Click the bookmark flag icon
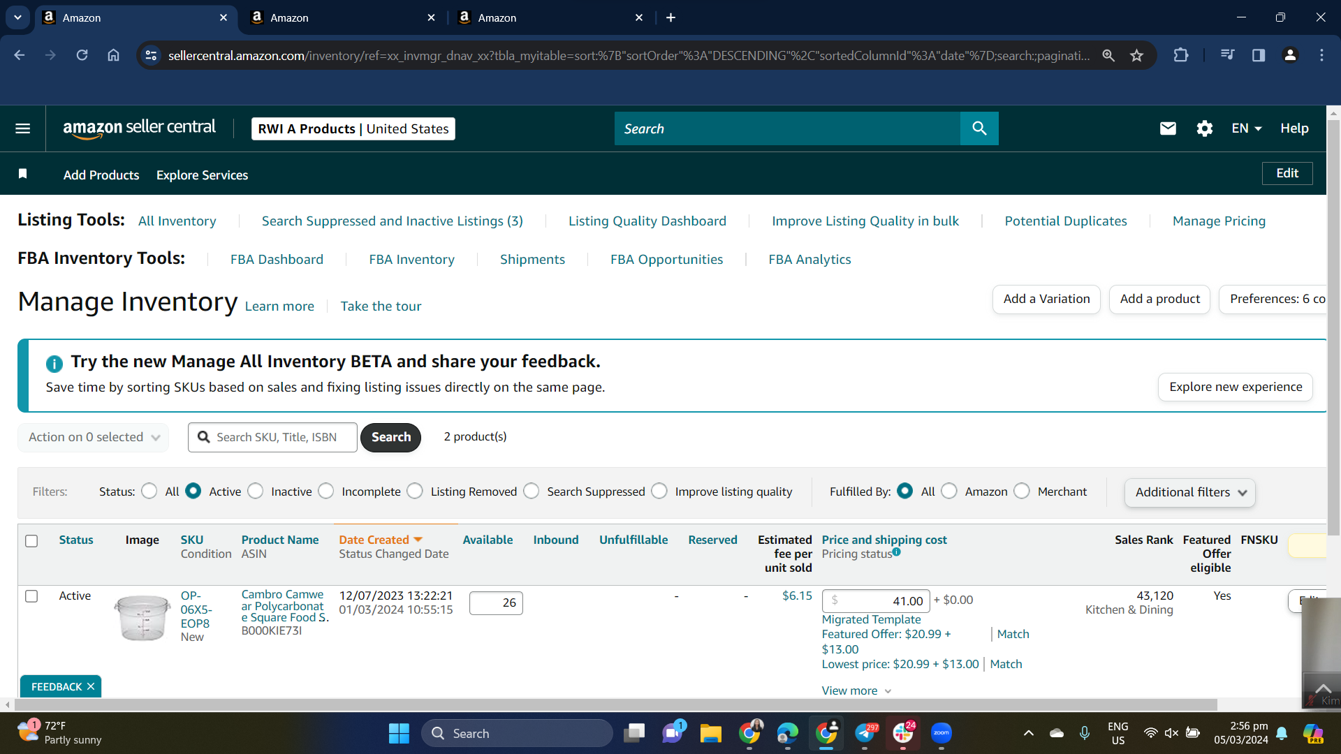The height and width of the screenshot is (754, 1341). point(22,174)
